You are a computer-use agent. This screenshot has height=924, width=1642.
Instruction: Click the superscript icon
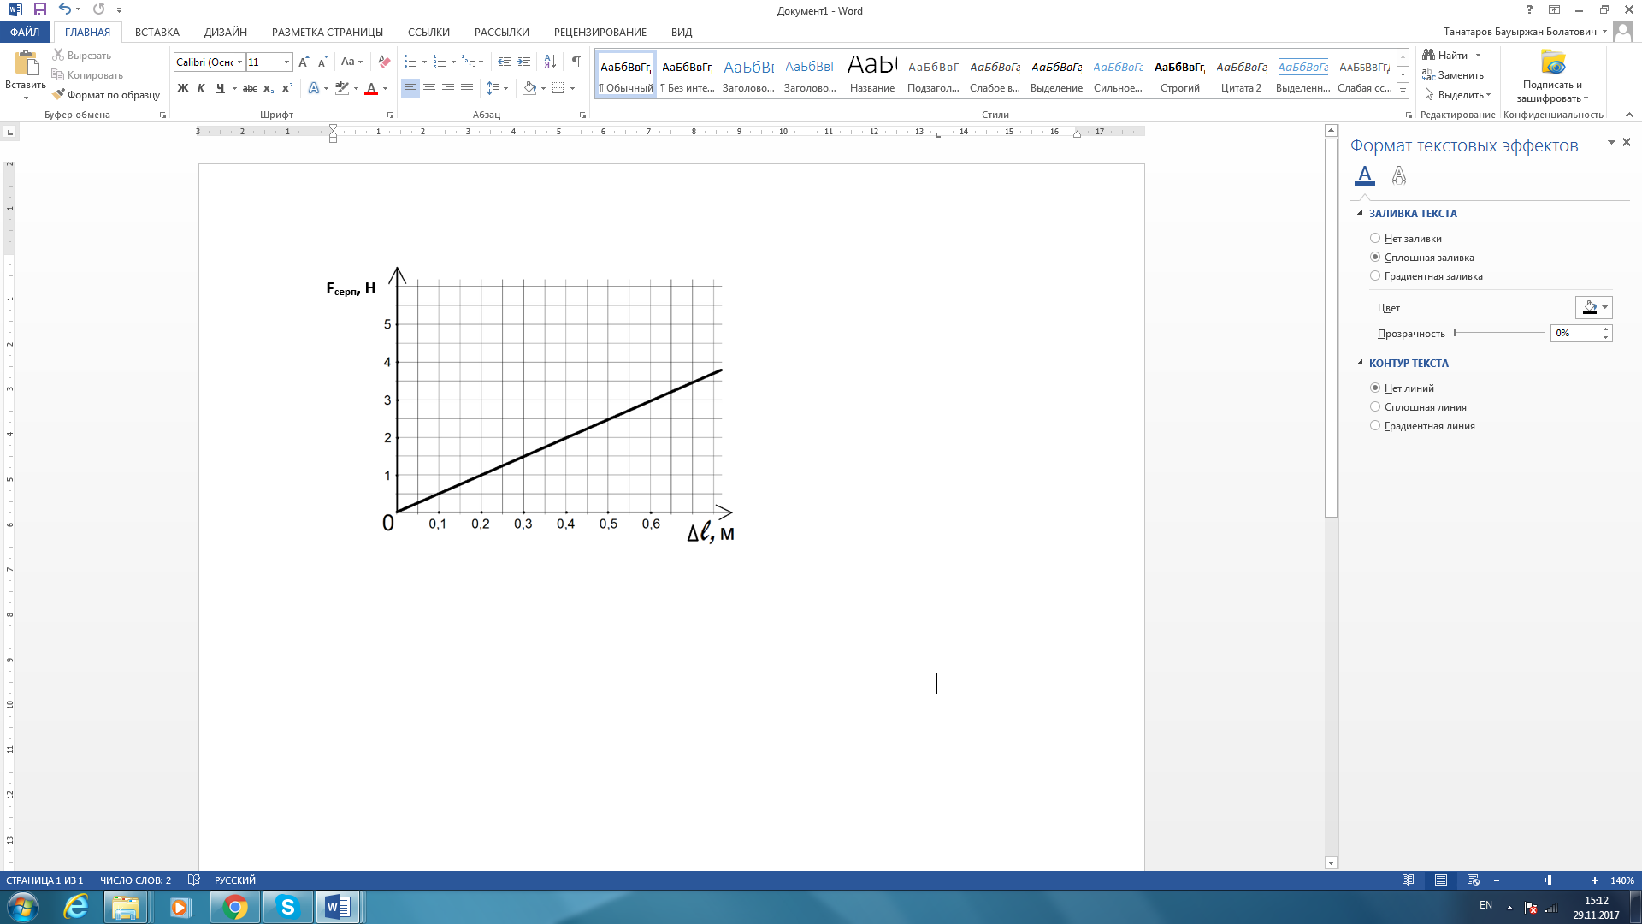click(x=287, y=88)
